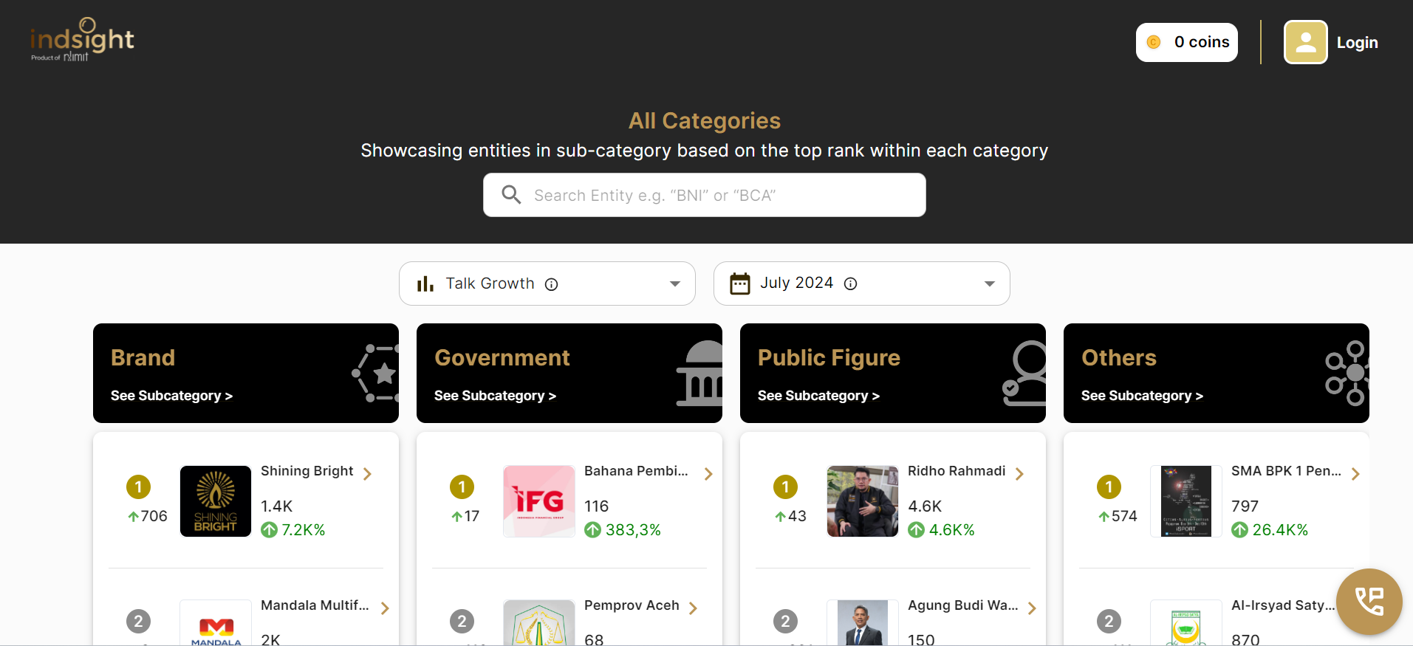
Task: Click the Ridho Rahmadi name text
Action: [x=957, y=471]
